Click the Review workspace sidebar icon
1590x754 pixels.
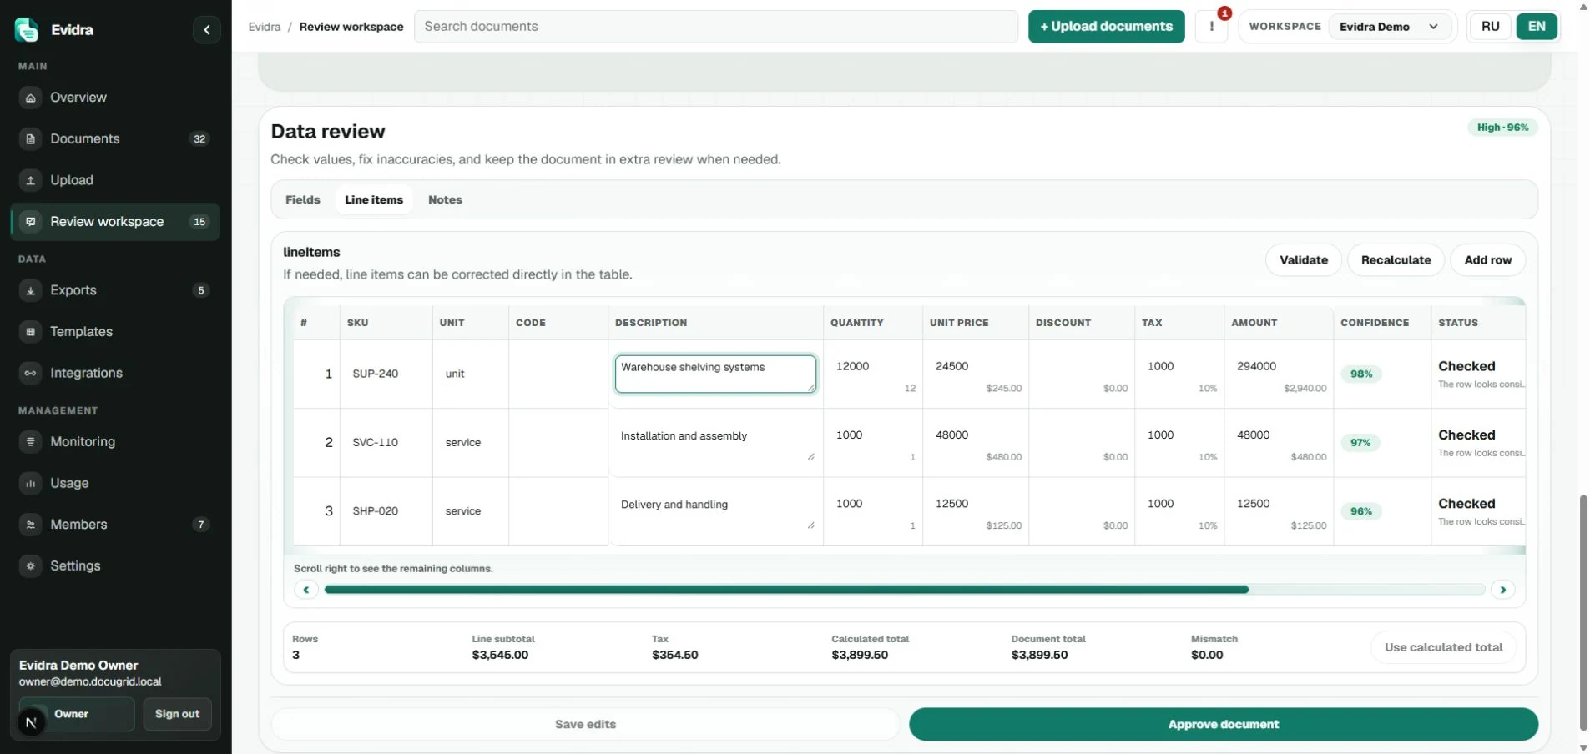click(x=31, y=222)
